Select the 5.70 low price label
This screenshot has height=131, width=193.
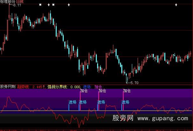tap(134, 83)
